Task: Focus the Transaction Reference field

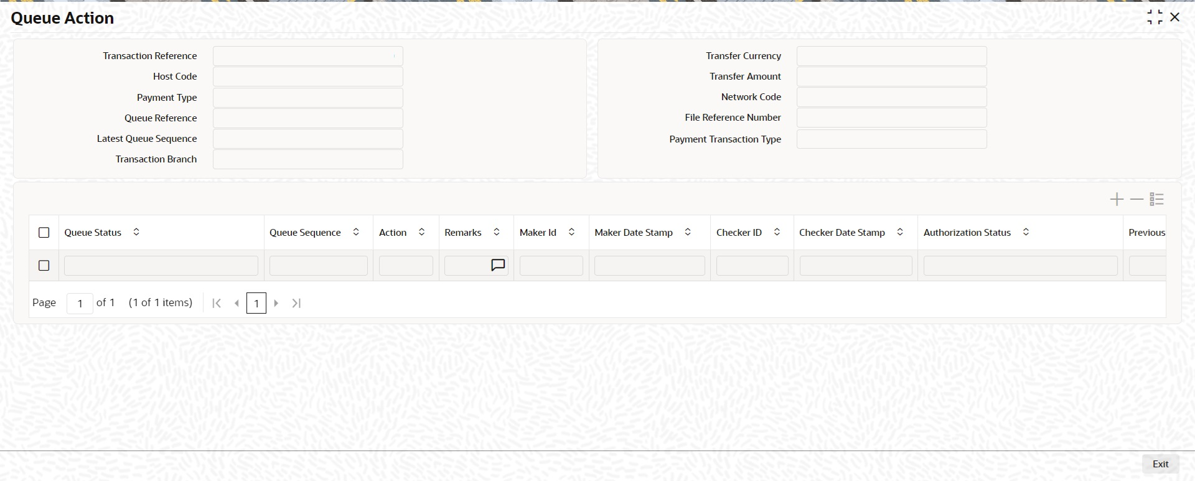Action: point(308,56)
